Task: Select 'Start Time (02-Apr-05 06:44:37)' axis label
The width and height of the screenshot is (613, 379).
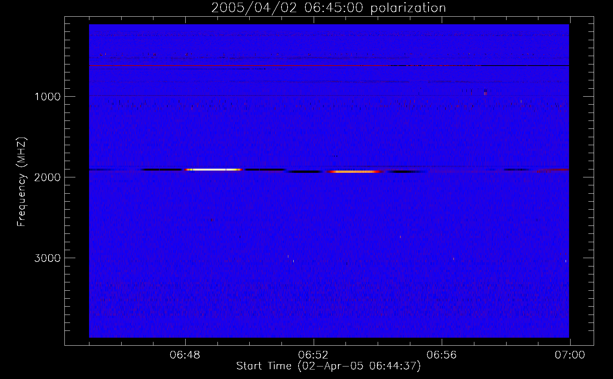Action: point(328,366)
